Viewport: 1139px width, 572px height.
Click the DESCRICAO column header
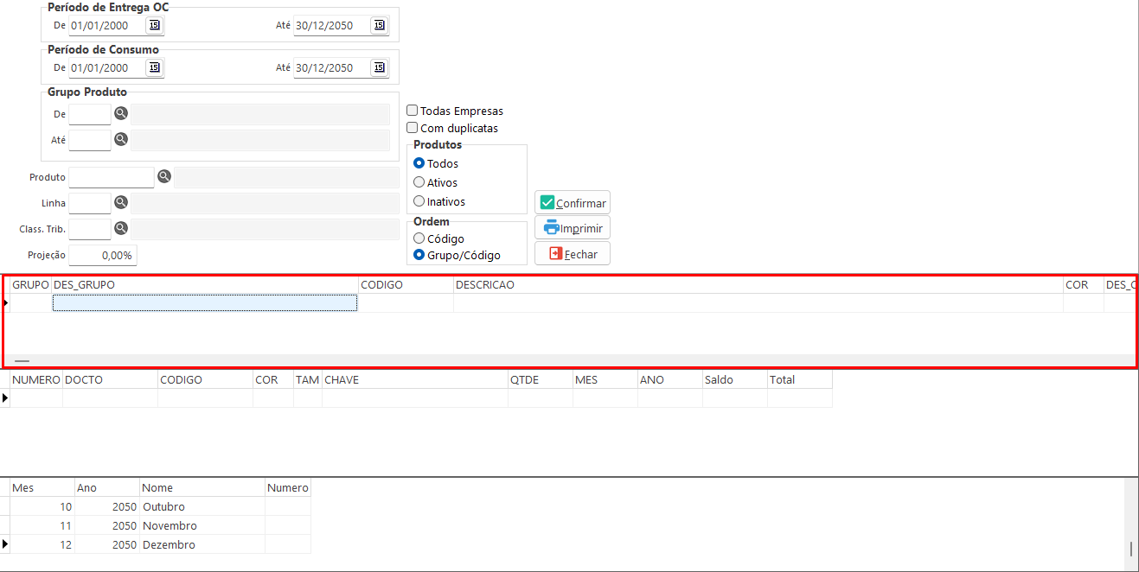pyautogui.click(x=758, y=284)
